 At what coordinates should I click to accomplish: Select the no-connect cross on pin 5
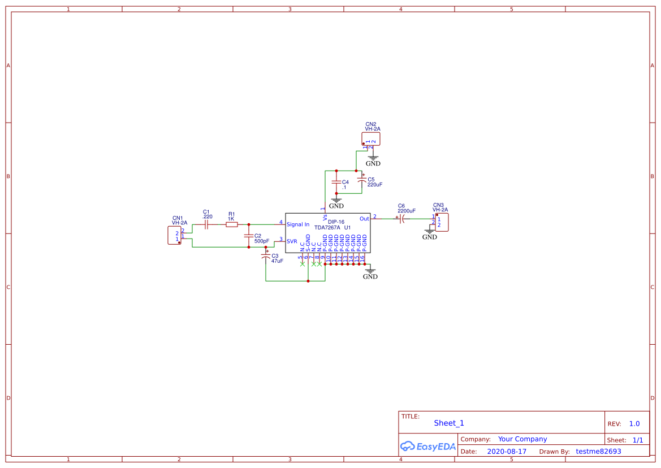tap(303, 264)
